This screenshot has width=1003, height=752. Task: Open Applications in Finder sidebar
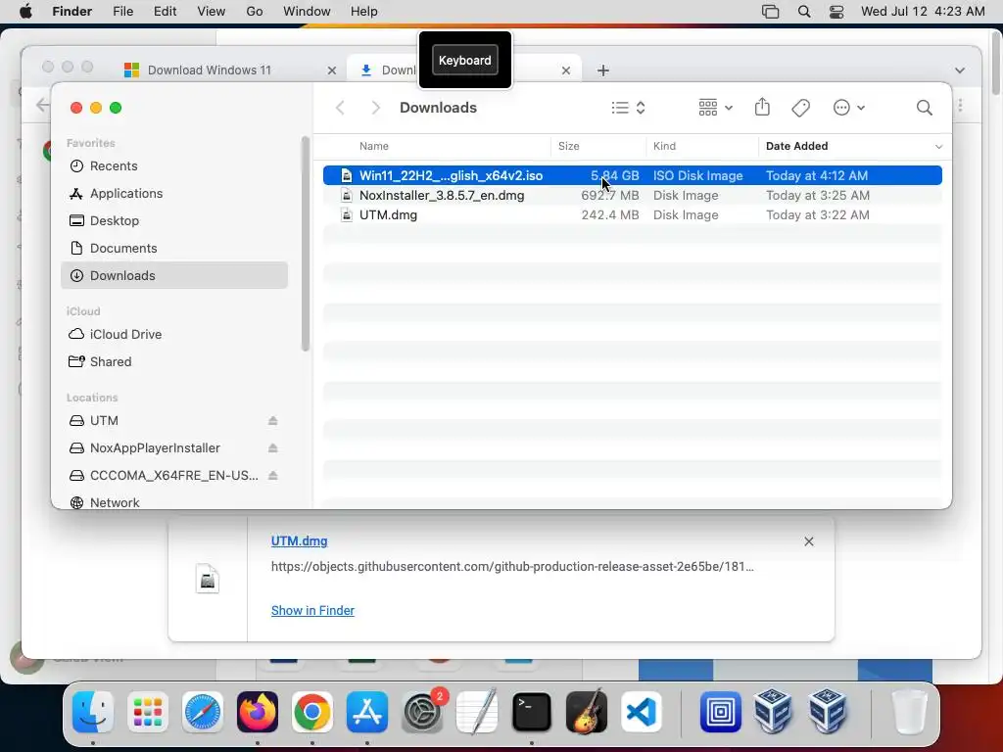point(174,193)
